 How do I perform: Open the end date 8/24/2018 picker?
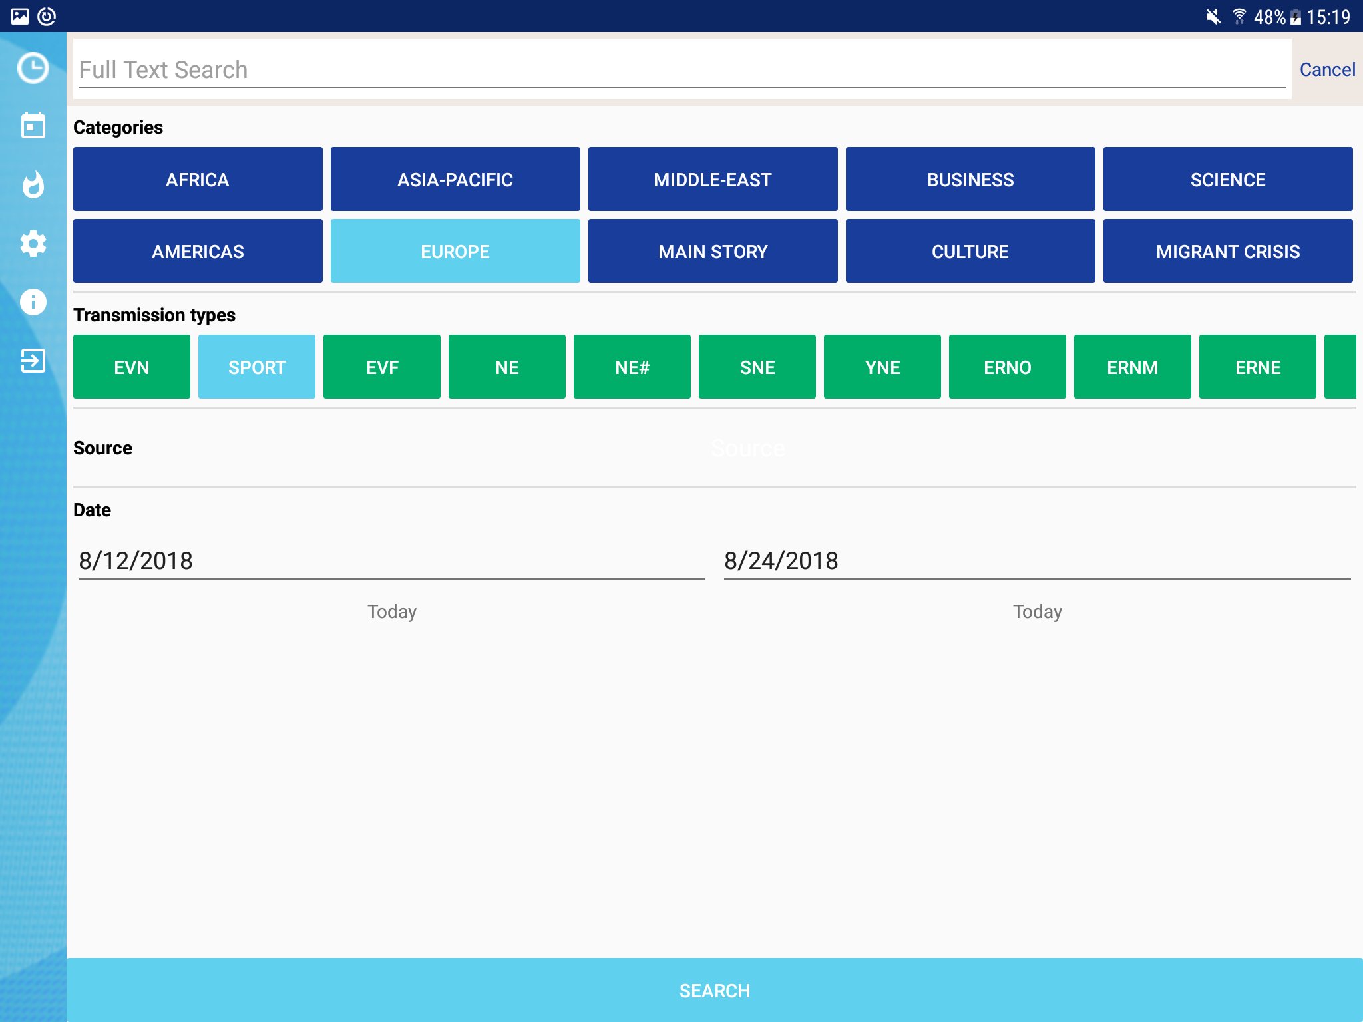click(x=1036, y=561)
